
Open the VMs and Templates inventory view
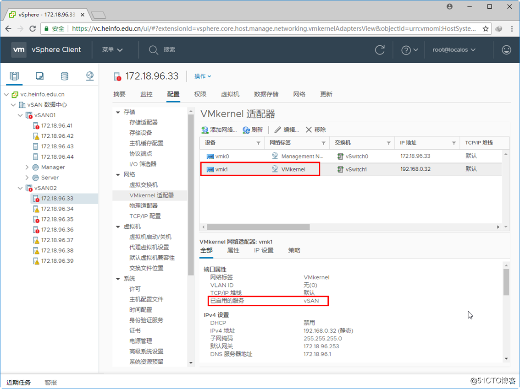[x=39, y=76]
